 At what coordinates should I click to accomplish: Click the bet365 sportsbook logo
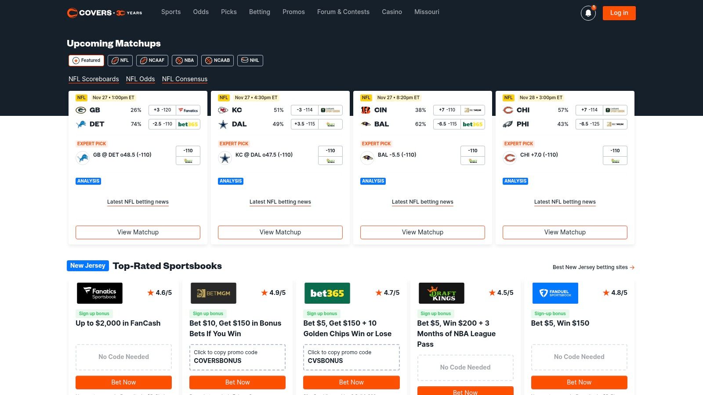327,293
